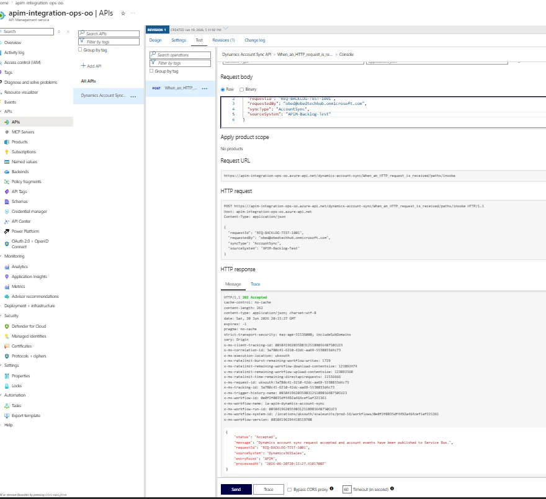Click the Policy fragments icon
546x499 pixels.
coord(7,182)
